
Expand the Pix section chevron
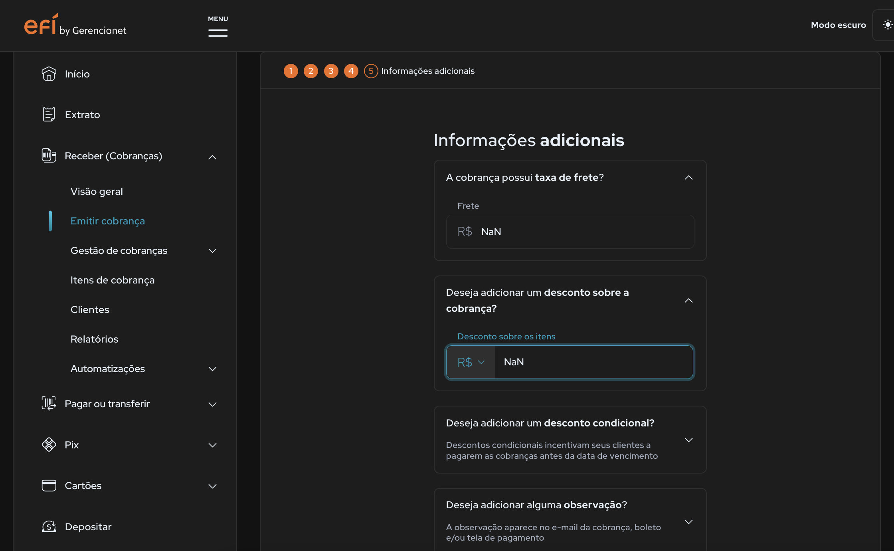coord(212,445)
